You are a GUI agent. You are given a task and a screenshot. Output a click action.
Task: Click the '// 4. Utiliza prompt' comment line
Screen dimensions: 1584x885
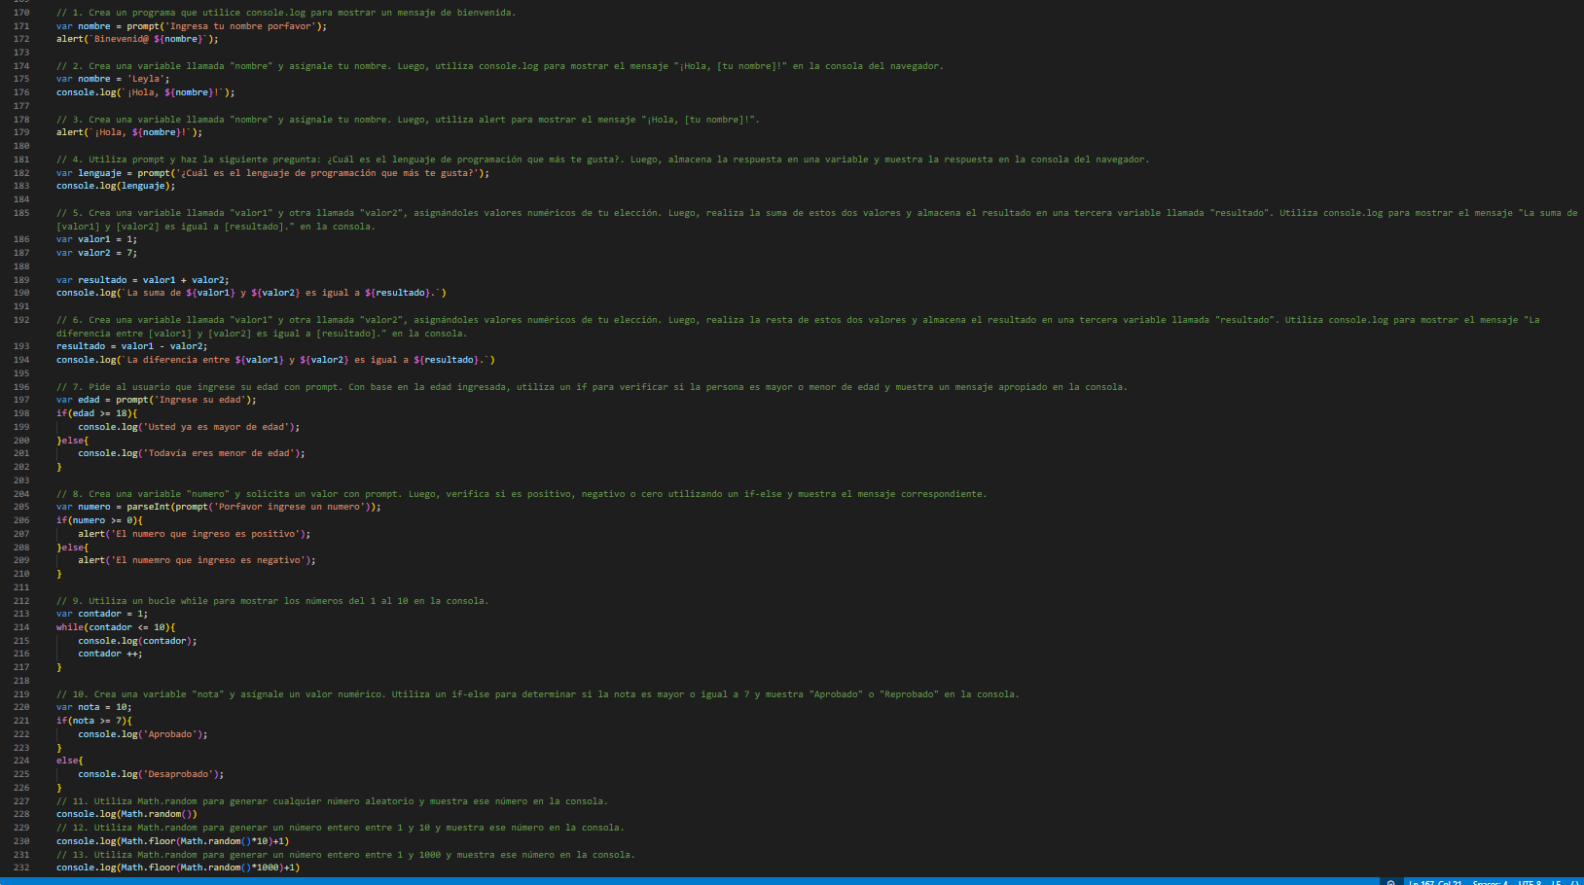(602, 159)
